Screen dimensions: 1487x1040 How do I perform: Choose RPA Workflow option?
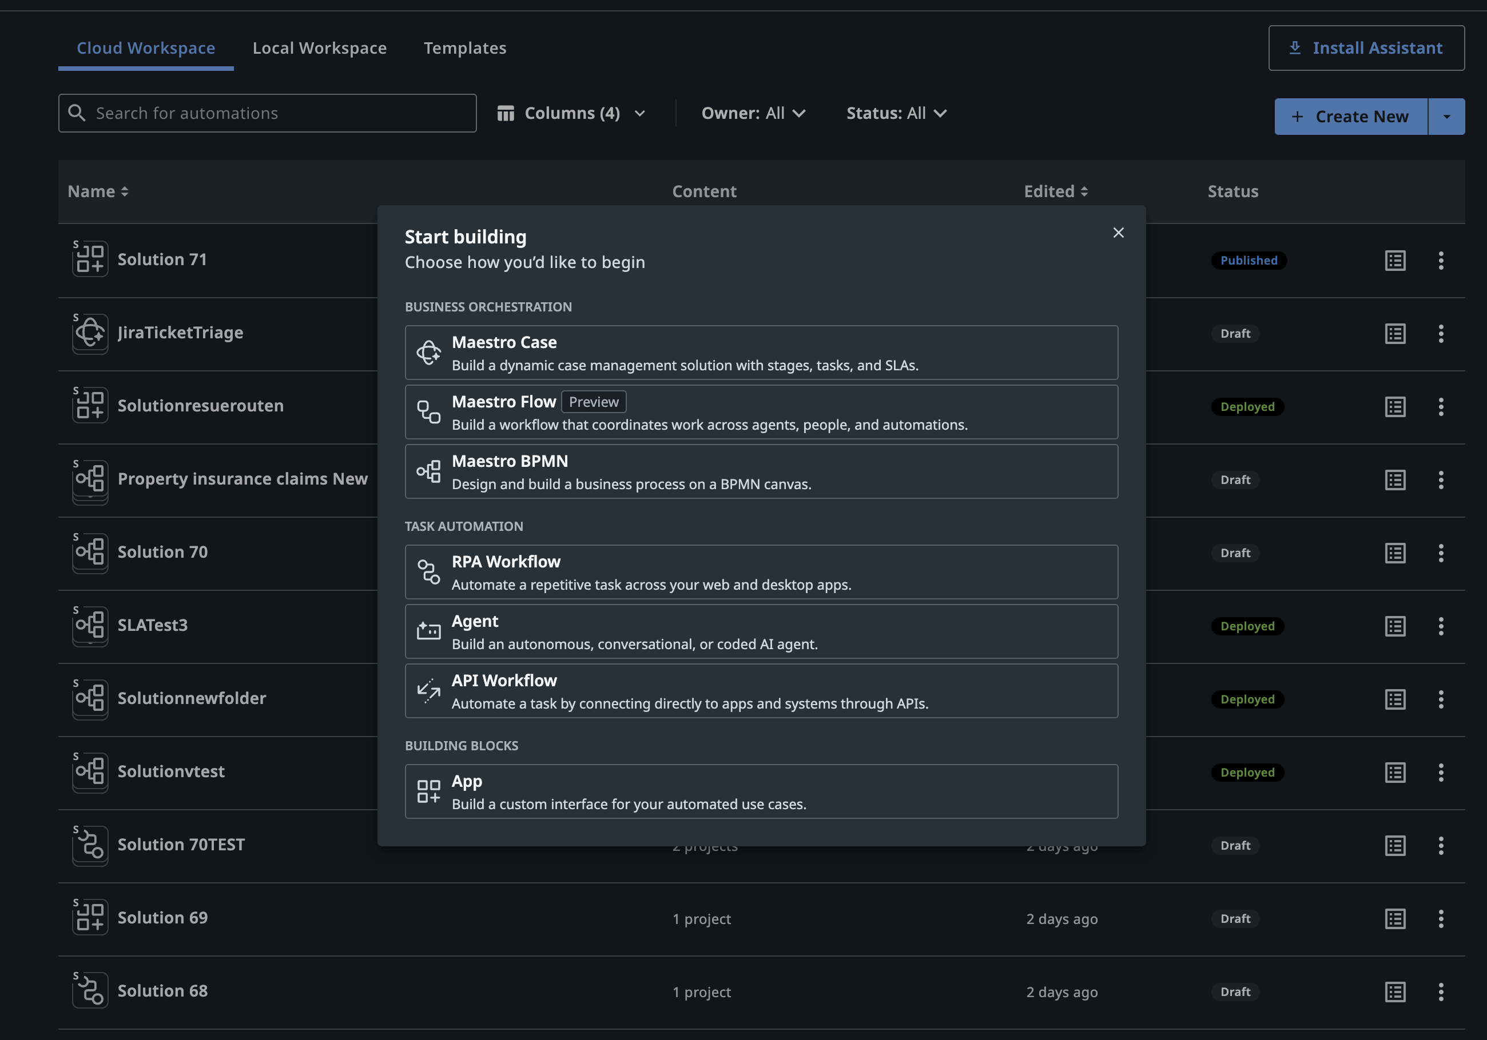(x=762, y=572)
